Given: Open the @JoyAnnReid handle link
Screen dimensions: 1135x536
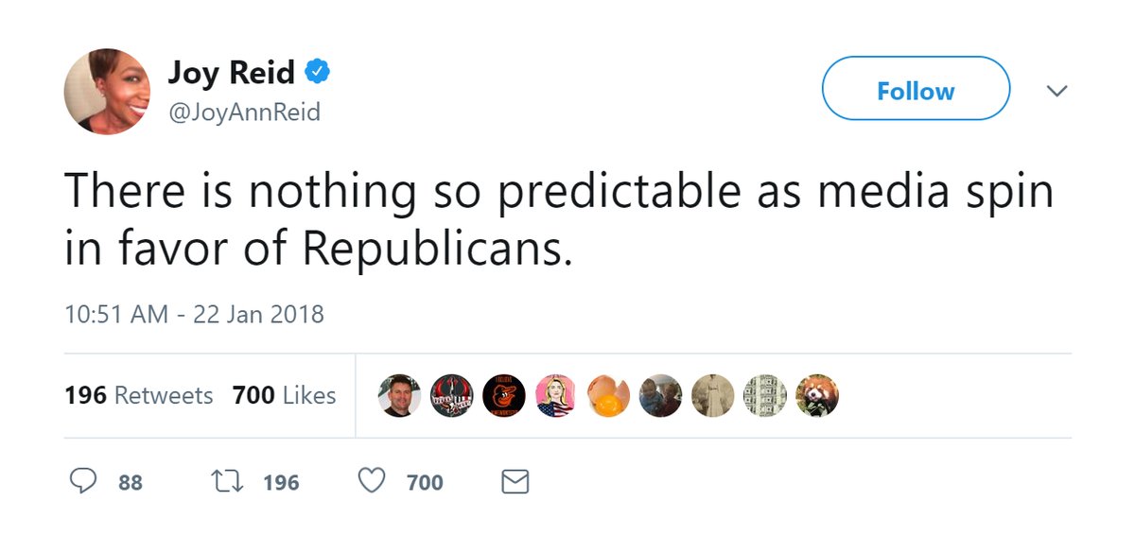Looking at the screenshot, I should pos(244,112).
